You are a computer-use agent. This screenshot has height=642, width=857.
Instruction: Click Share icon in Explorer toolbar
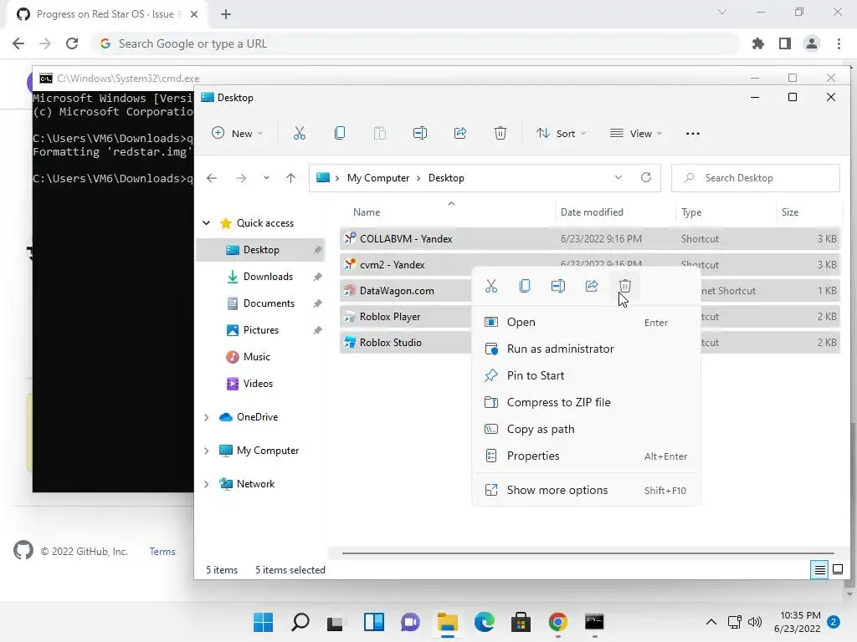[460, 133]
